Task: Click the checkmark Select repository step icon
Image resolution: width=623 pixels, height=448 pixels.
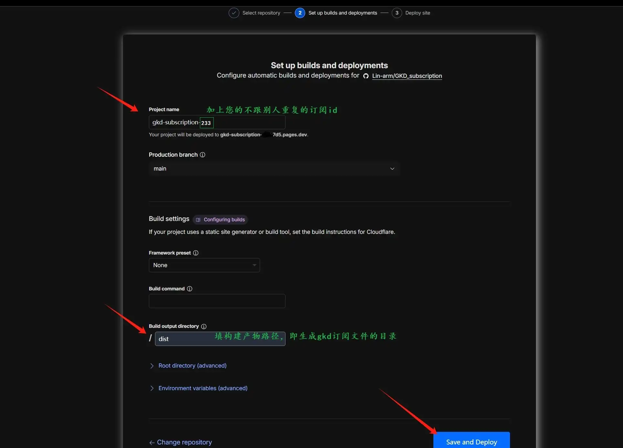Action: [x=234, y=13]
